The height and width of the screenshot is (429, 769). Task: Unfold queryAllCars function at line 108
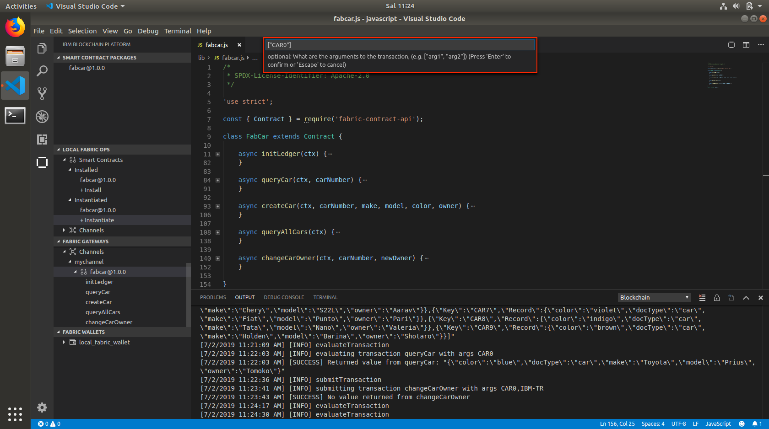click(218, 232)
